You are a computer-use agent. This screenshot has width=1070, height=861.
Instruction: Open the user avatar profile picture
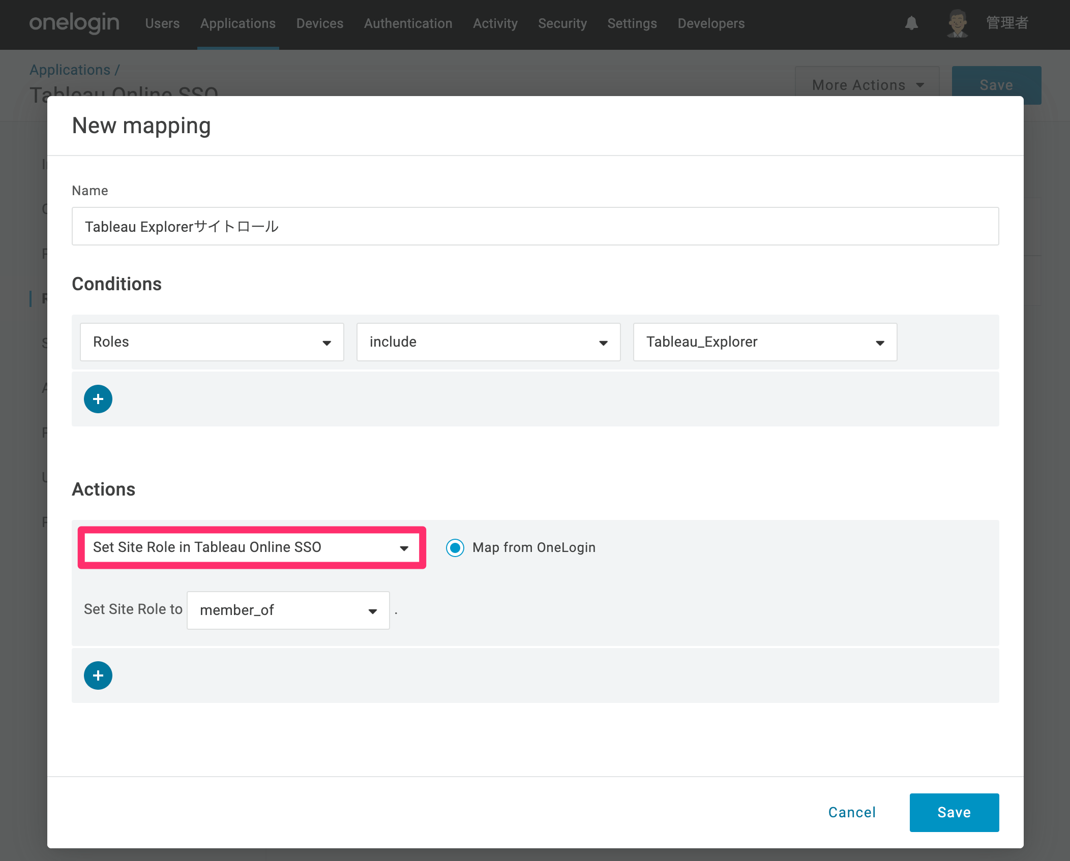pyautogui.click(x=958, y=23)
